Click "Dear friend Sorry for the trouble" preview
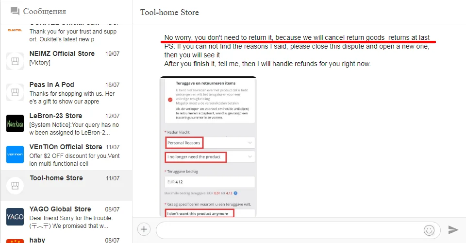This screenshot has width=466, height=243. 71,222
